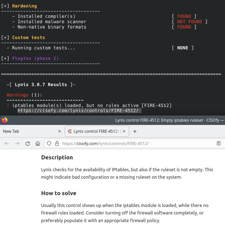Close the Lynis control FIRE-4512 tab
This screenshot has width=225, height=229.
(124, 131)
